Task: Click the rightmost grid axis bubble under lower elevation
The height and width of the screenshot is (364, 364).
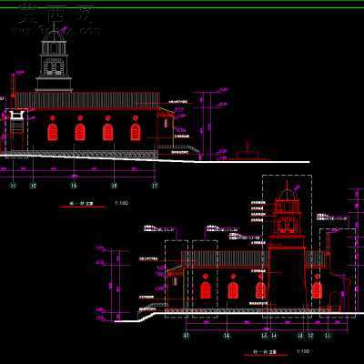Action: click(x=328, y=336)
